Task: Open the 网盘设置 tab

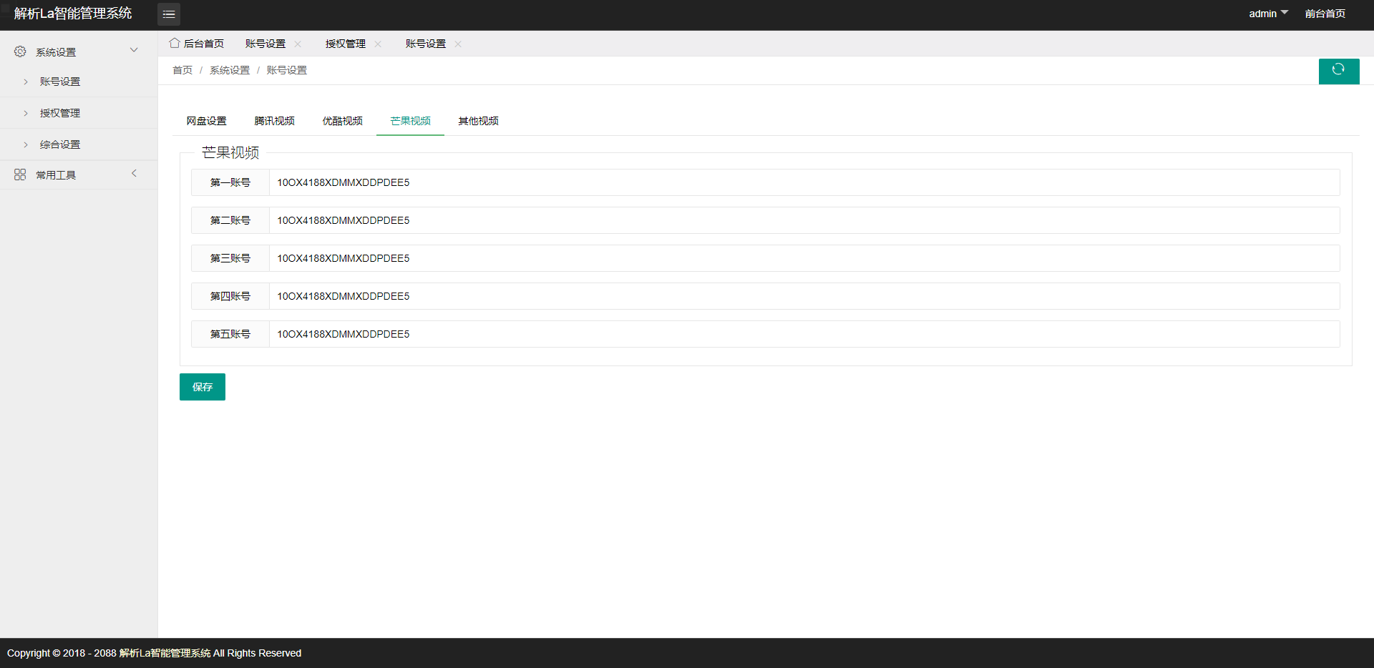Action: click(206, 121)
